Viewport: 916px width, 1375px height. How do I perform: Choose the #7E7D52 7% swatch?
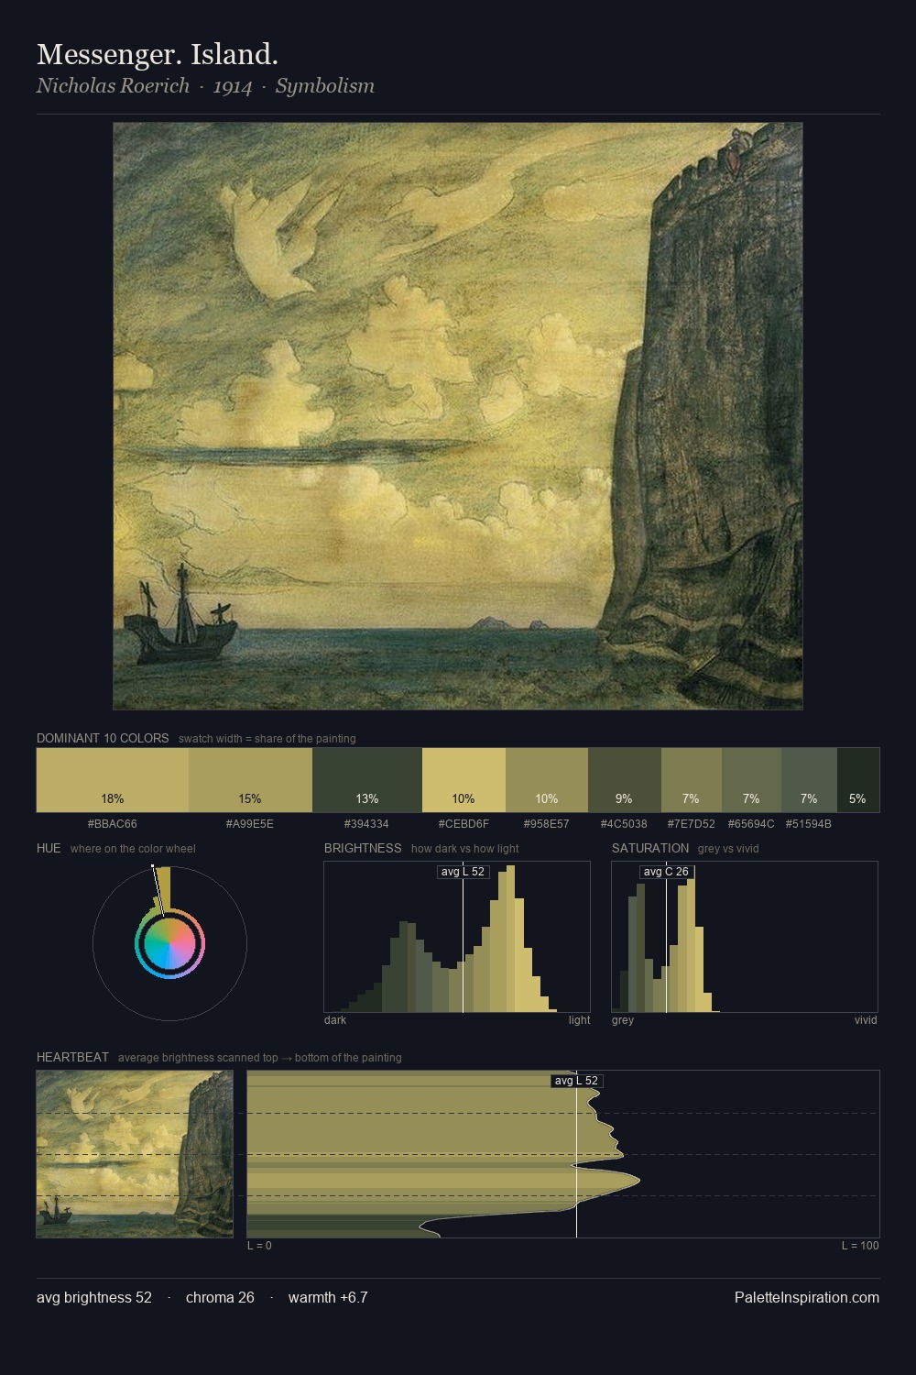click(x=692, y=780)
